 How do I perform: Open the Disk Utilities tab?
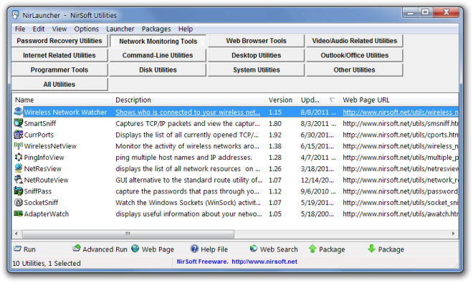(x=158, y=69)
